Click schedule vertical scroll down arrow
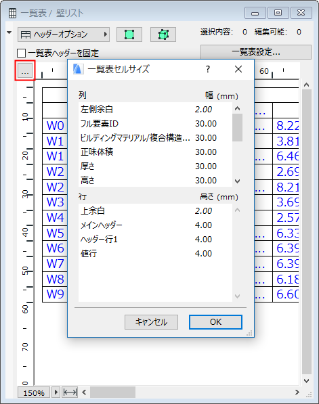The image size is (319, 404). tap(306, 380)
